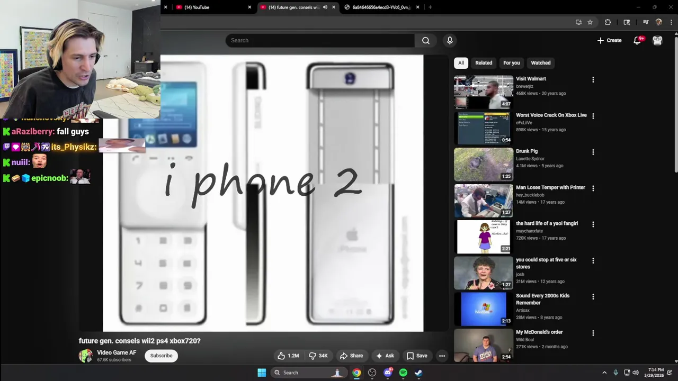Open Steam from the taskbar
Screen dimensions: 678x381
point(418,373)
